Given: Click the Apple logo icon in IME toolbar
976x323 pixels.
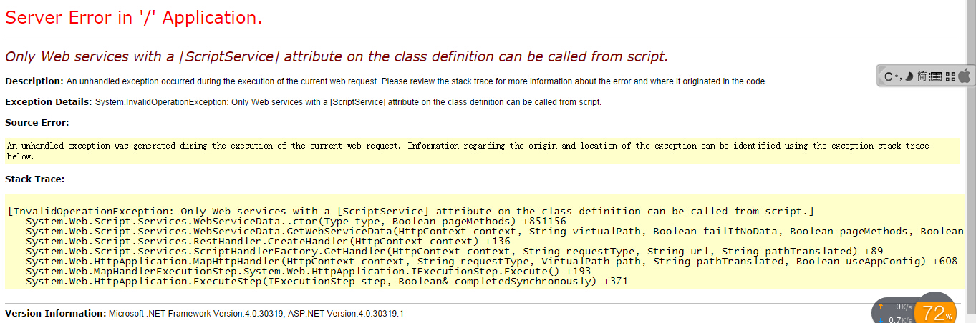Looking at the screenshot, I should tap(964, 76).
